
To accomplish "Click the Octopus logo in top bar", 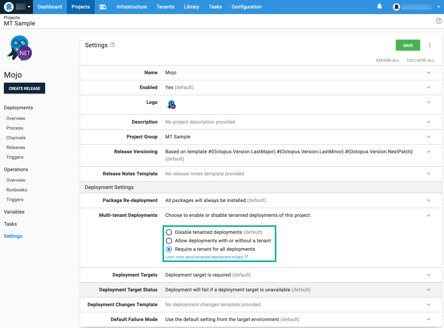I will tap(9, 7).
